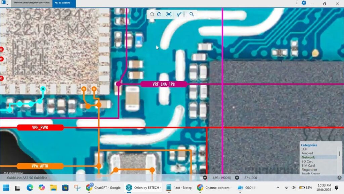Click the orange pin 23 marker
This screenshot has height=194, width=344.
point(94,89)
